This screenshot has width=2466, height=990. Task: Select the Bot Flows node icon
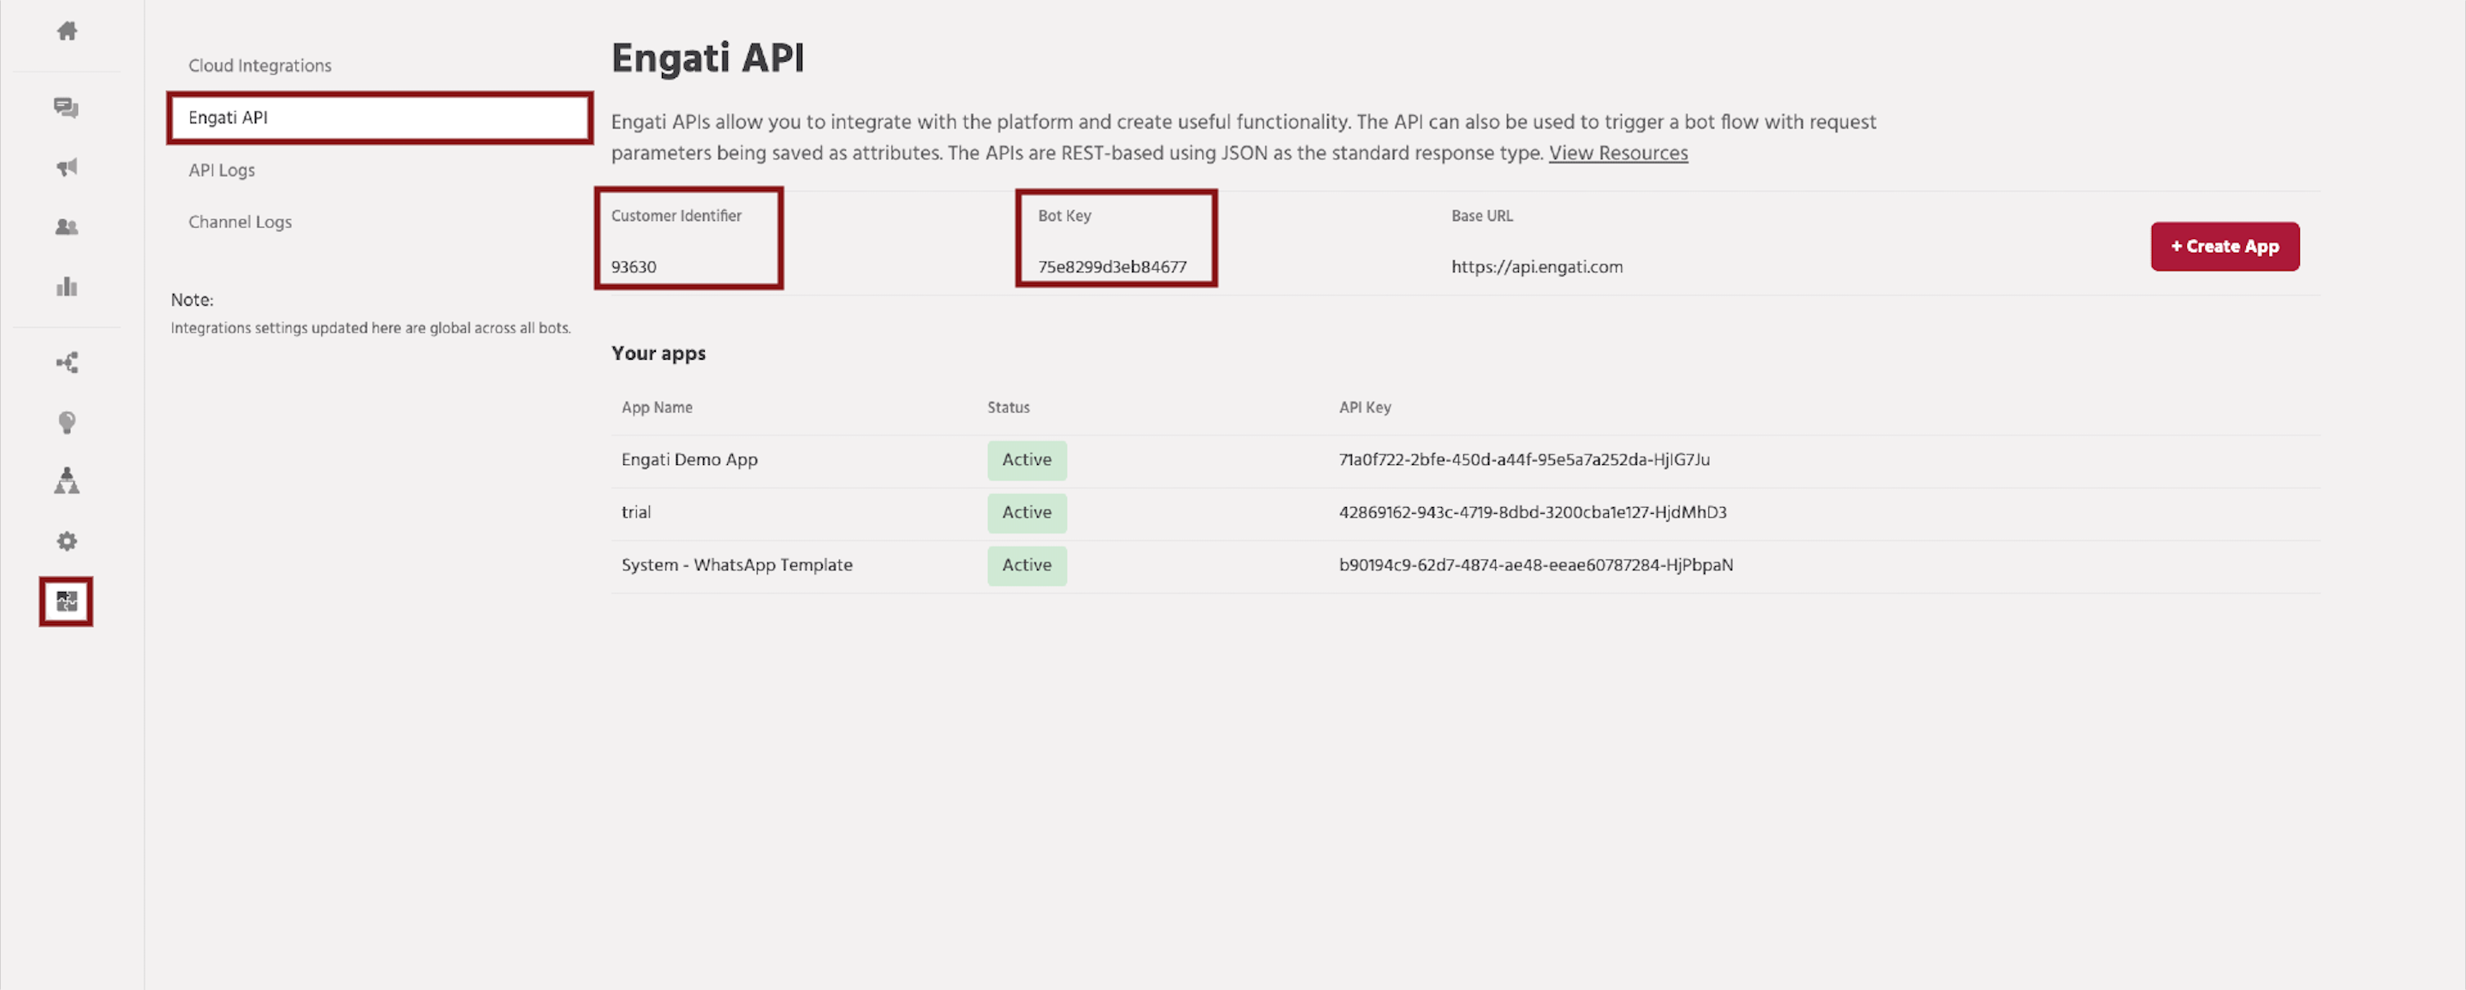[x=66, y=362]
